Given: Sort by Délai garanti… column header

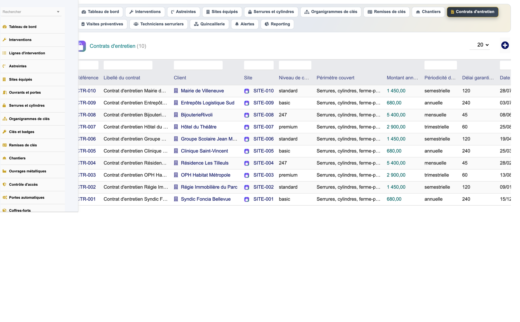Looking at the screenshot, I should point(478,78).
